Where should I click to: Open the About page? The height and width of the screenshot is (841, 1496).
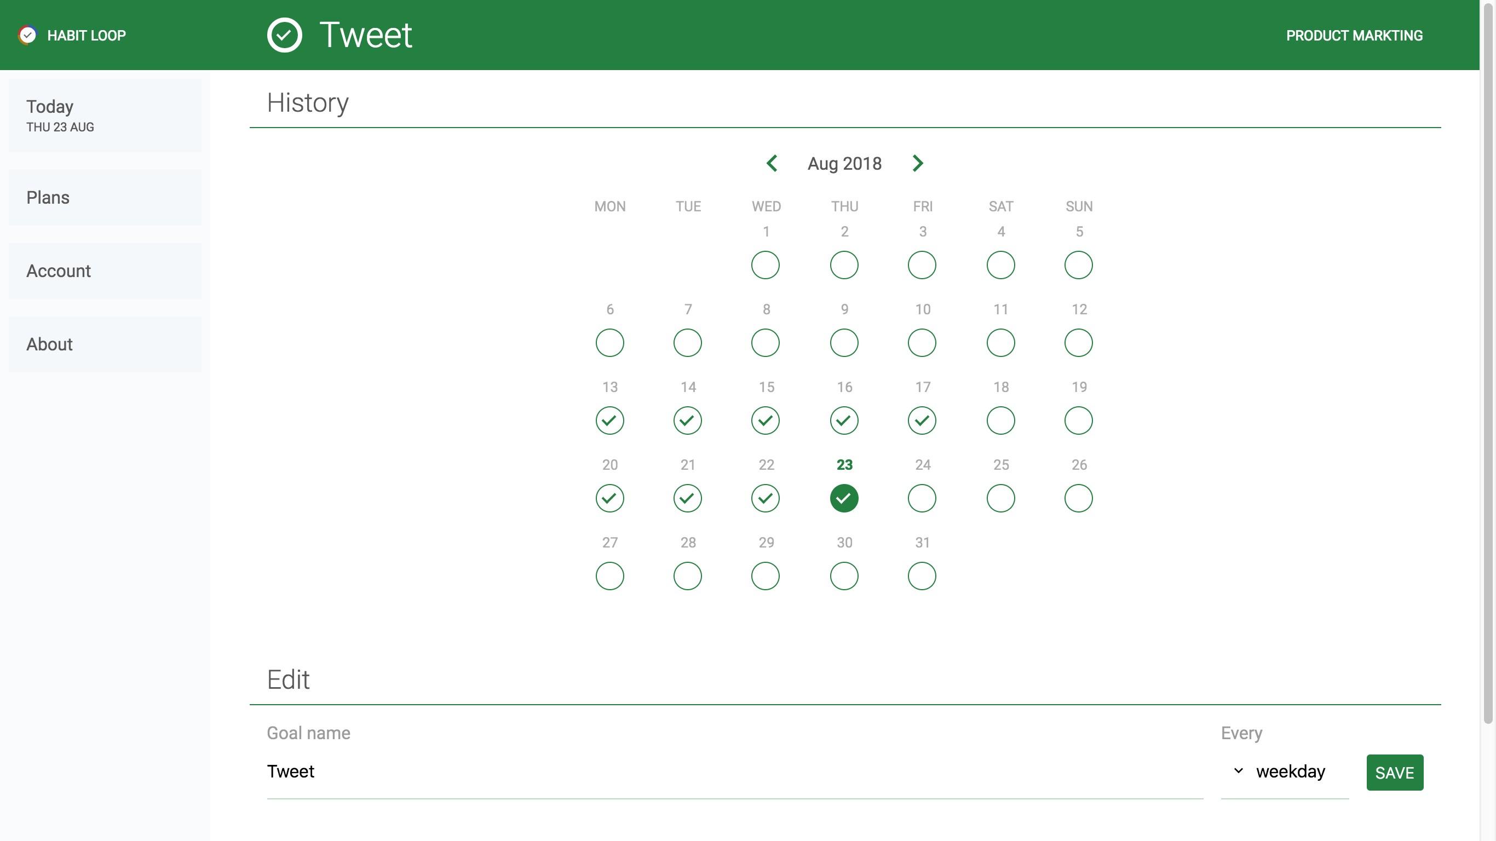pyautogui.click(x=105, y=344)
